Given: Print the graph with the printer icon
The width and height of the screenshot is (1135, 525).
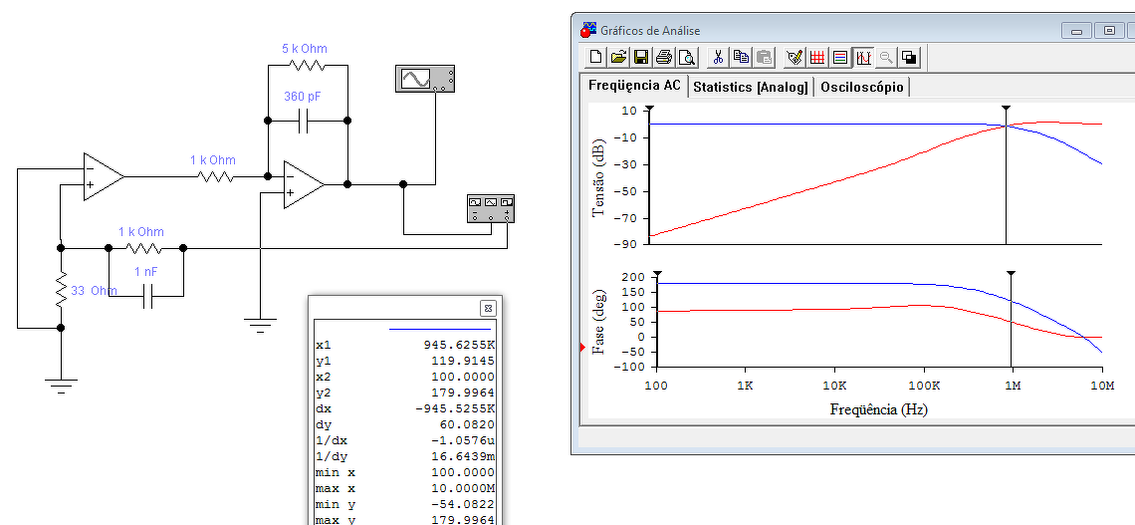Looking at the screenshot, I should click(664, 57).
